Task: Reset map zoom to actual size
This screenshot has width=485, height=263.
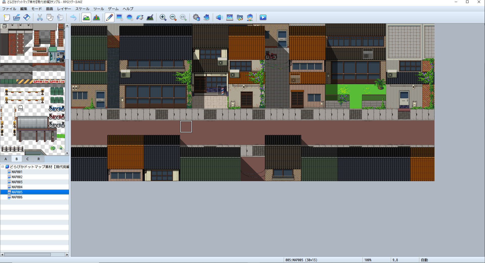Action: (183, 17)
